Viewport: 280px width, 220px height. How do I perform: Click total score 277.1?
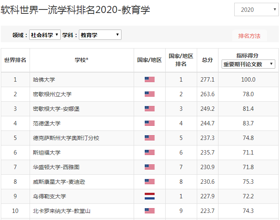(207, 80)
